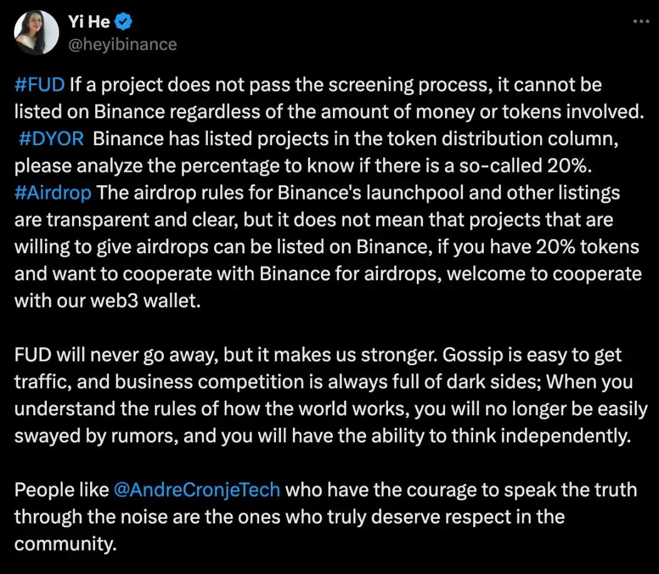Screen dimensions: 659x574
Task: Visit the @AndreCronjeTech mention
Action: click(x=197, y=489)
